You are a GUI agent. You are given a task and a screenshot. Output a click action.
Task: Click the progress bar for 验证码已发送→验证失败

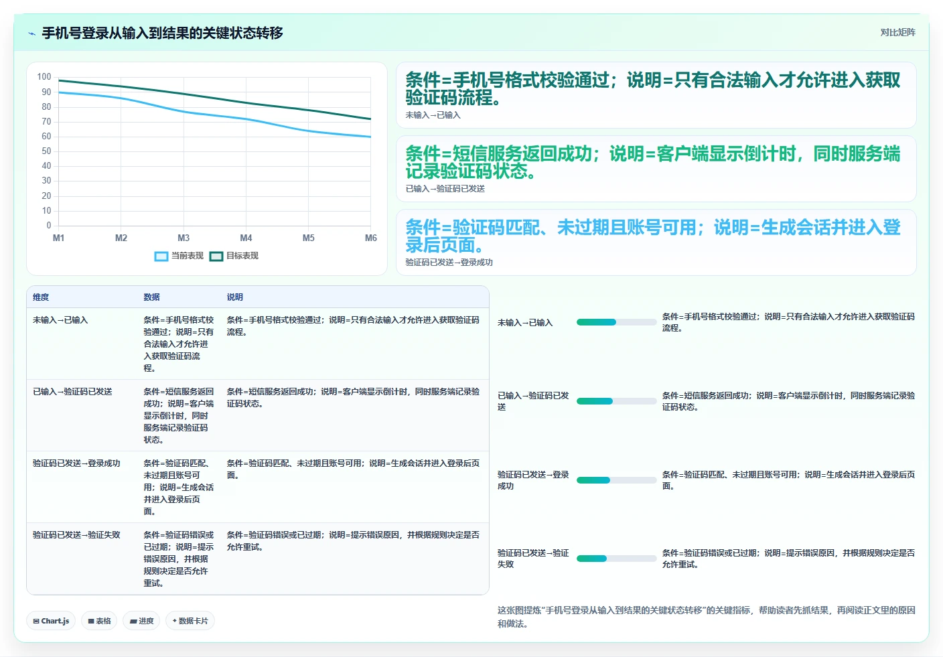point(616,559)
